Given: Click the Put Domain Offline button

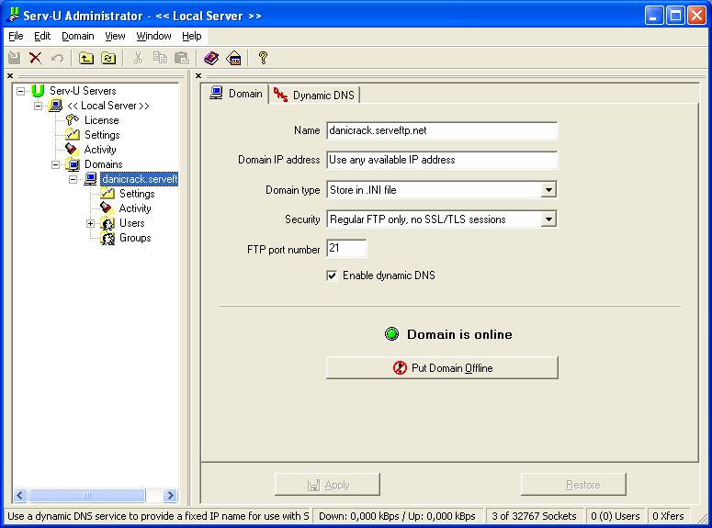Looking at the screenshot, I should (x=442, y=367).
